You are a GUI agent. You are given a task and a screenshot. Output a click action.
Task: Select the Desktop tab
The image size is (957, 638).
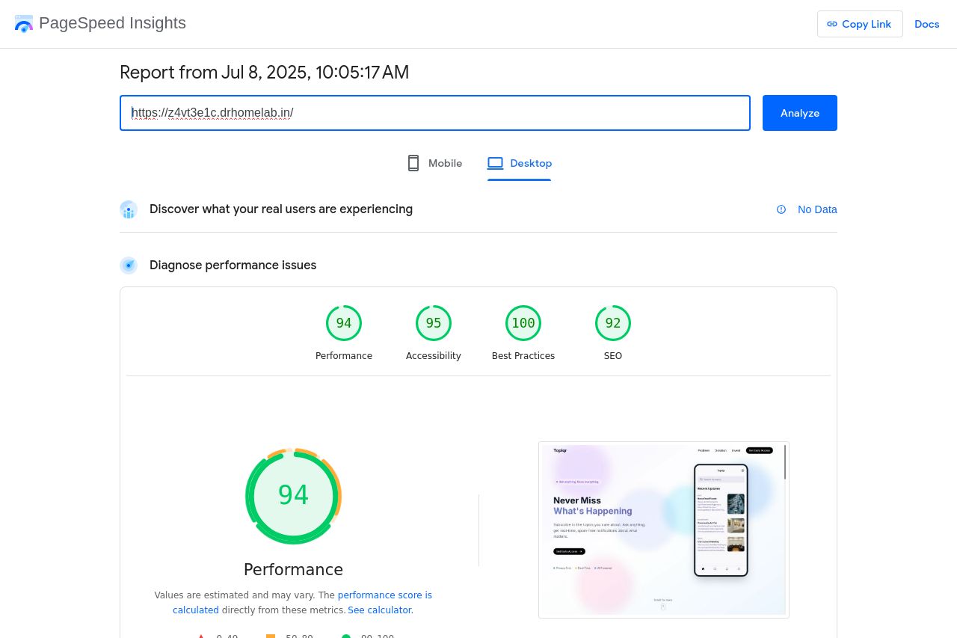[520, 163]
